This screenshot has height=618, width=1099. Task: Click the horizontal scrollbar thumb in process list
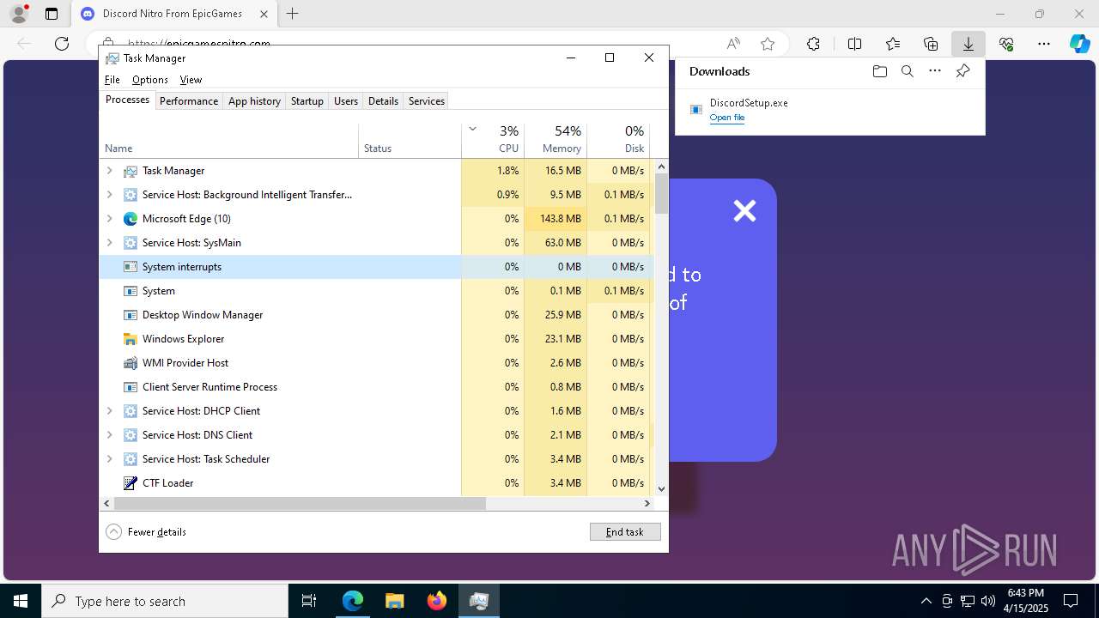300,504
